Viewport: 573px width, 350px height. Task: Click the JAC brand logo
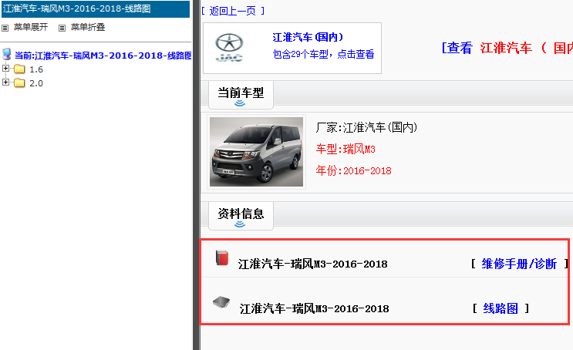[229, 48]
